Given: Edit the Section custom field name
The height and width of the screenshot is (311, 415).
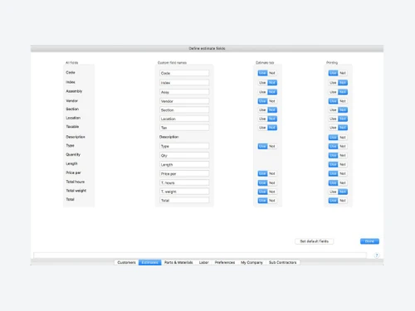Looking at the screenshot, I should click(184, 110).
